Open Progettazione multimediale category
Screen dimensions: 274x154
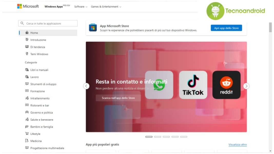pyautogui.click(x=47, y=148)
